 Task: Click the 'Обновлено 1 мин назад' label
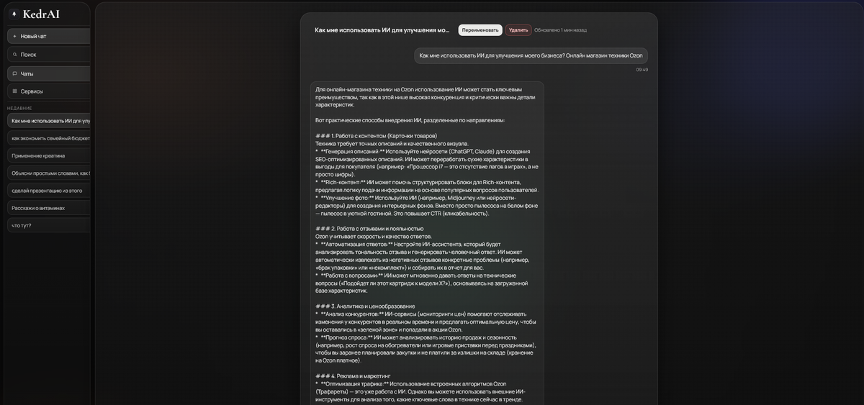(560, 30)
